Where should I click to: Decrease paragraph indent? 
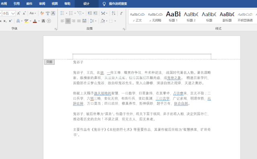click(x=90, y=13)
